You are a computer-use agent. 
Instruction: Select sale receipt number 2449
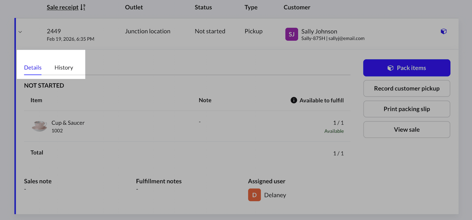(54, 31)
